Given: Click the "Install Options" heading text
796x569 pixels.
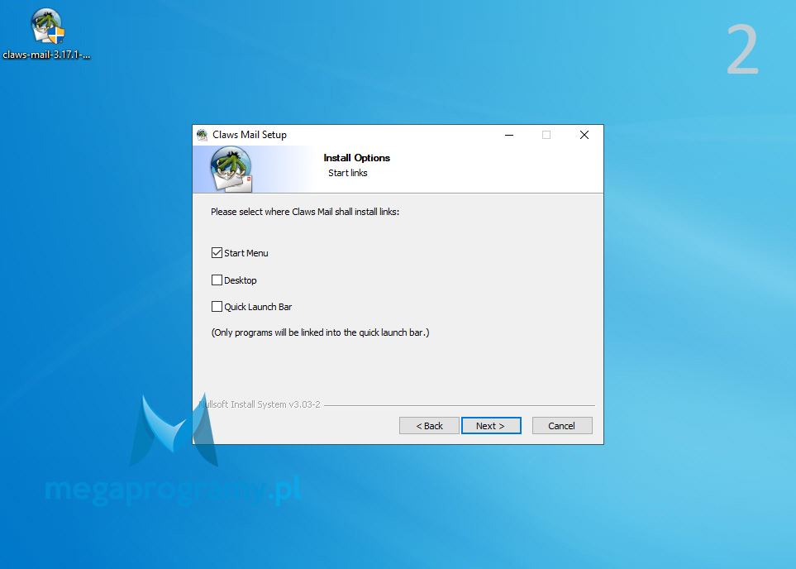Looking at the screenshot, I should [x=357, y=158].
